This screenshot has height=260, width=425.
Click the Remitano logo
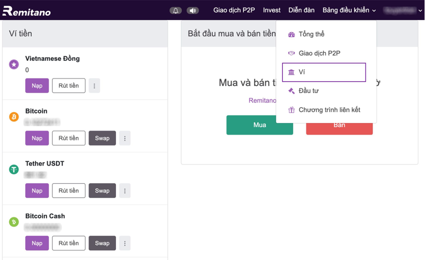(x=26, y=11)
